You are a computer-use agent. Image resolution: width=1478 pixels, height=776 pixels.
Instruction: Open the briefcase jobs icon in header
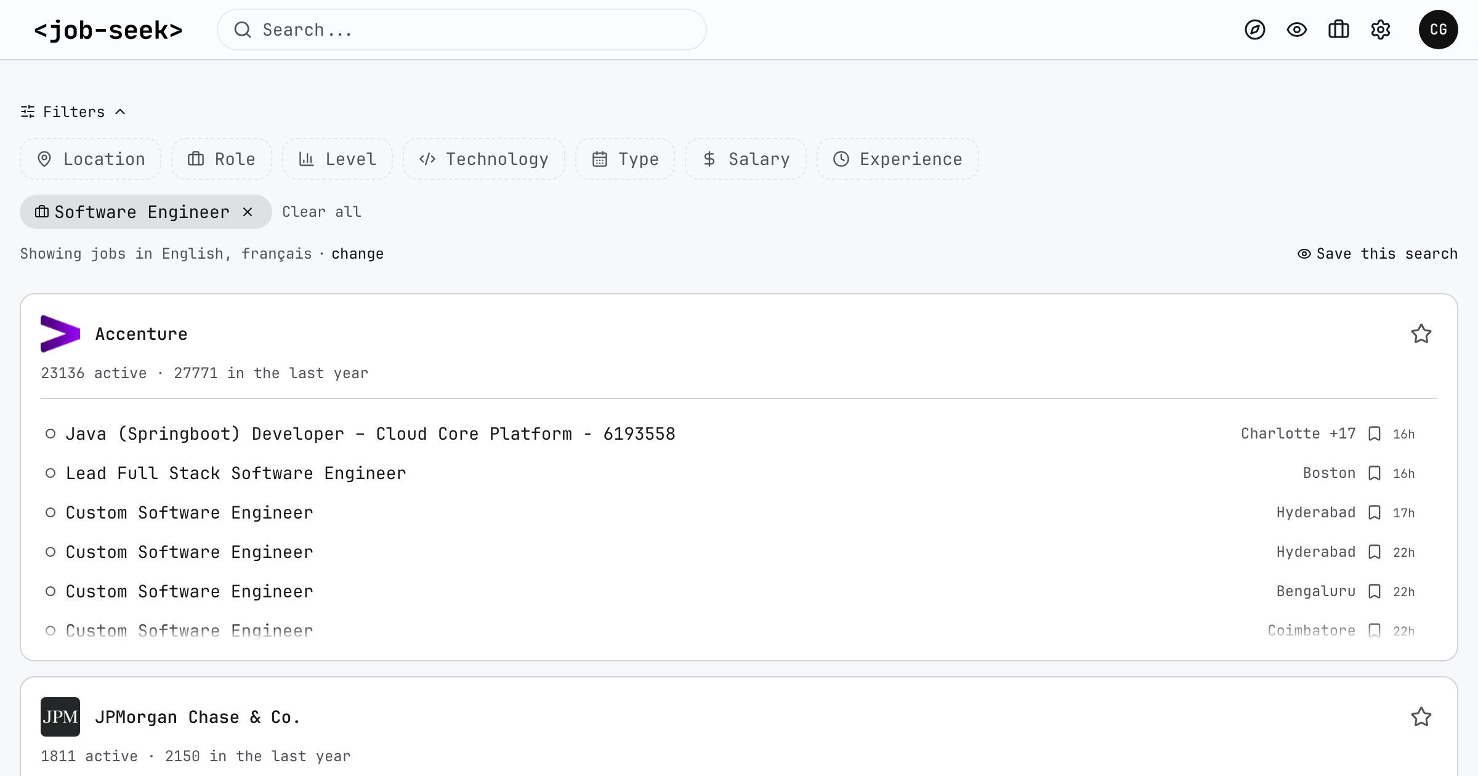[x=1338, y=30]
